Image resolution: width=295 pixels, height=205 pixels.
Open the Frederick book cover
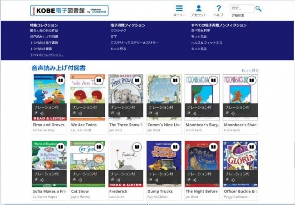point(126,164)
